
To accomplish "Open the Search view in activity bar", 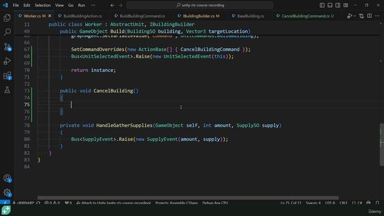I will 7,32.
